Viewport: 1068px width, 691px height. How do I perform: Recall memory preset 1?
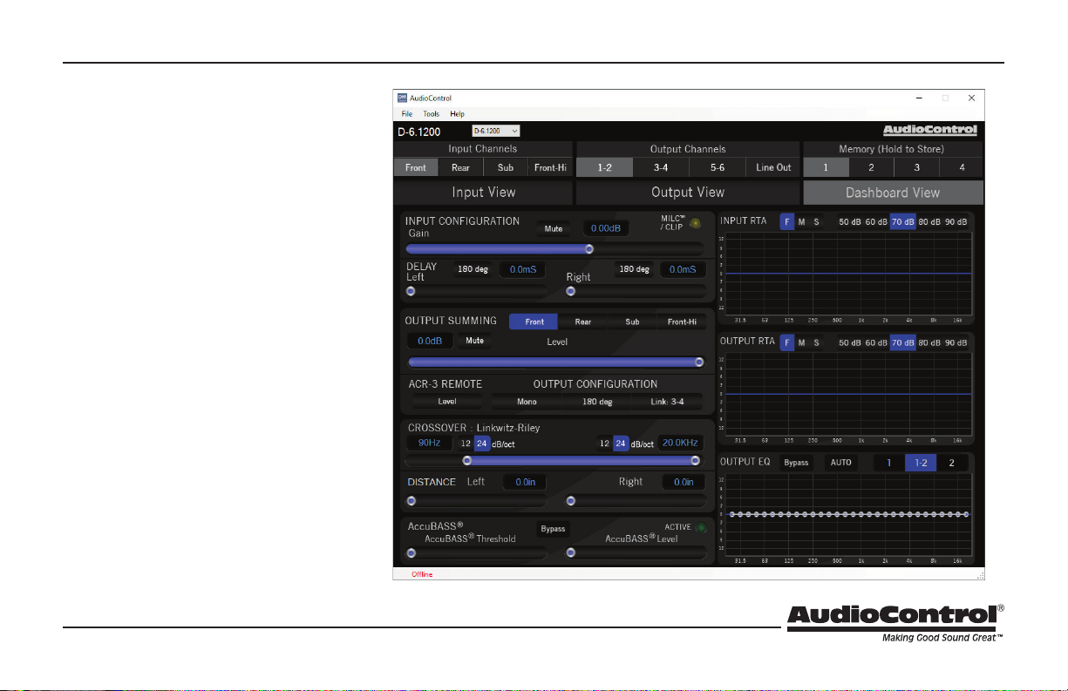point(825,167)
